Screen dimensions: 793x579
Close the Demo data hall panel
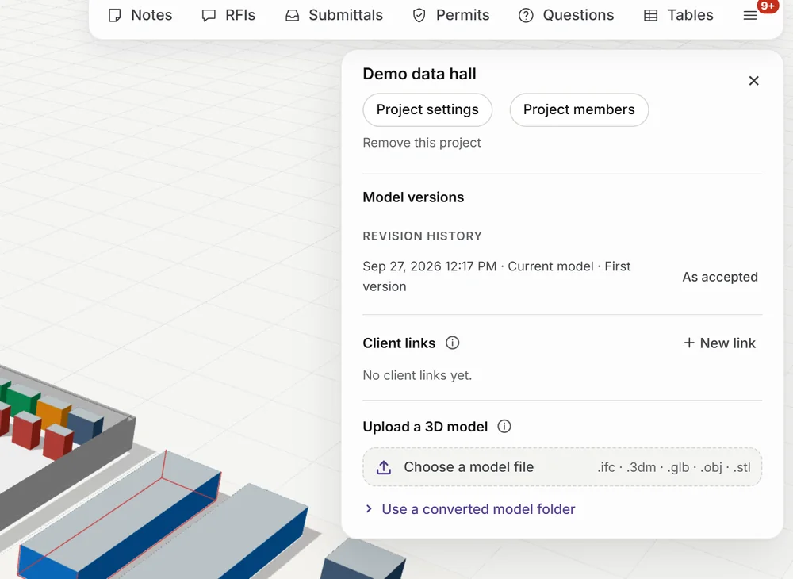tap(753, 81)
